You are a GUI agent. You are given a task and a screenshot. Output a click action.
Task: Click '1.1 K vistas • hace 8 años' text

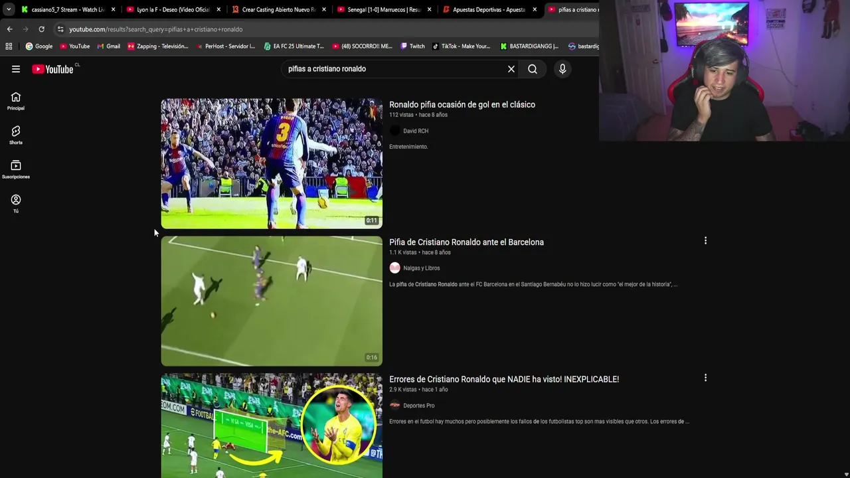click(420, 252)
